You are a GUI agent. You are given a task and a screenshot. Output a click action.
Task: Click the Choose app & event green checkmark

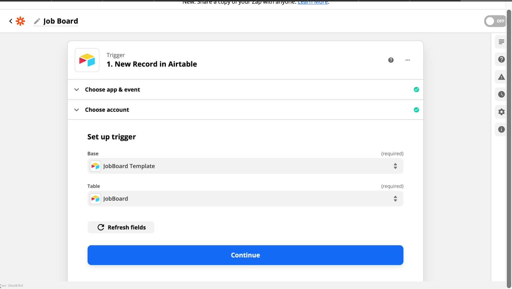pos(416,90)
